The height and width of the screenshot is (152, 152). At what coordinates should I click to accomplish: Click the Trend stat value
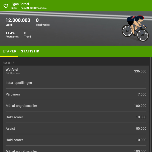coord(28,35)
